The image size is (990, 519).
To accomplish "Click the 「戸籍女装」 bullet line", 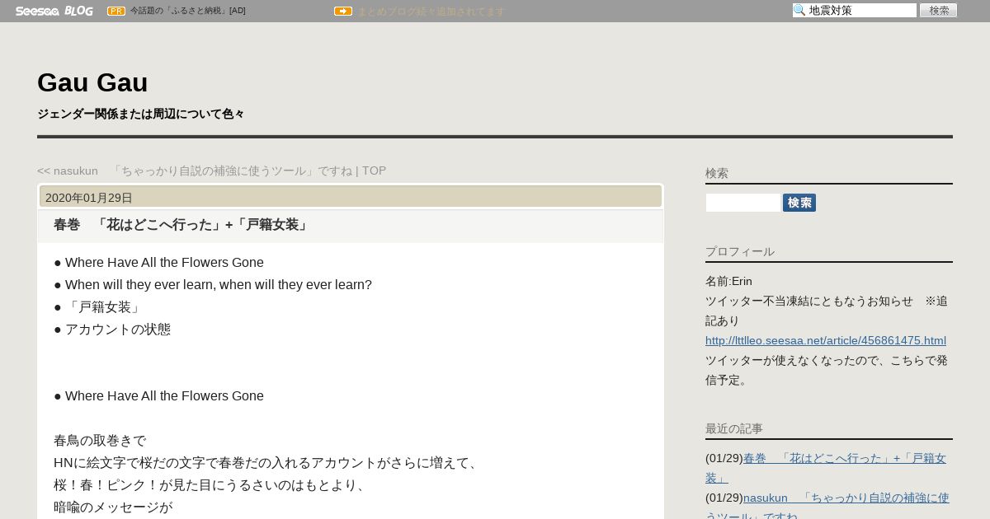I will point(97,307).
